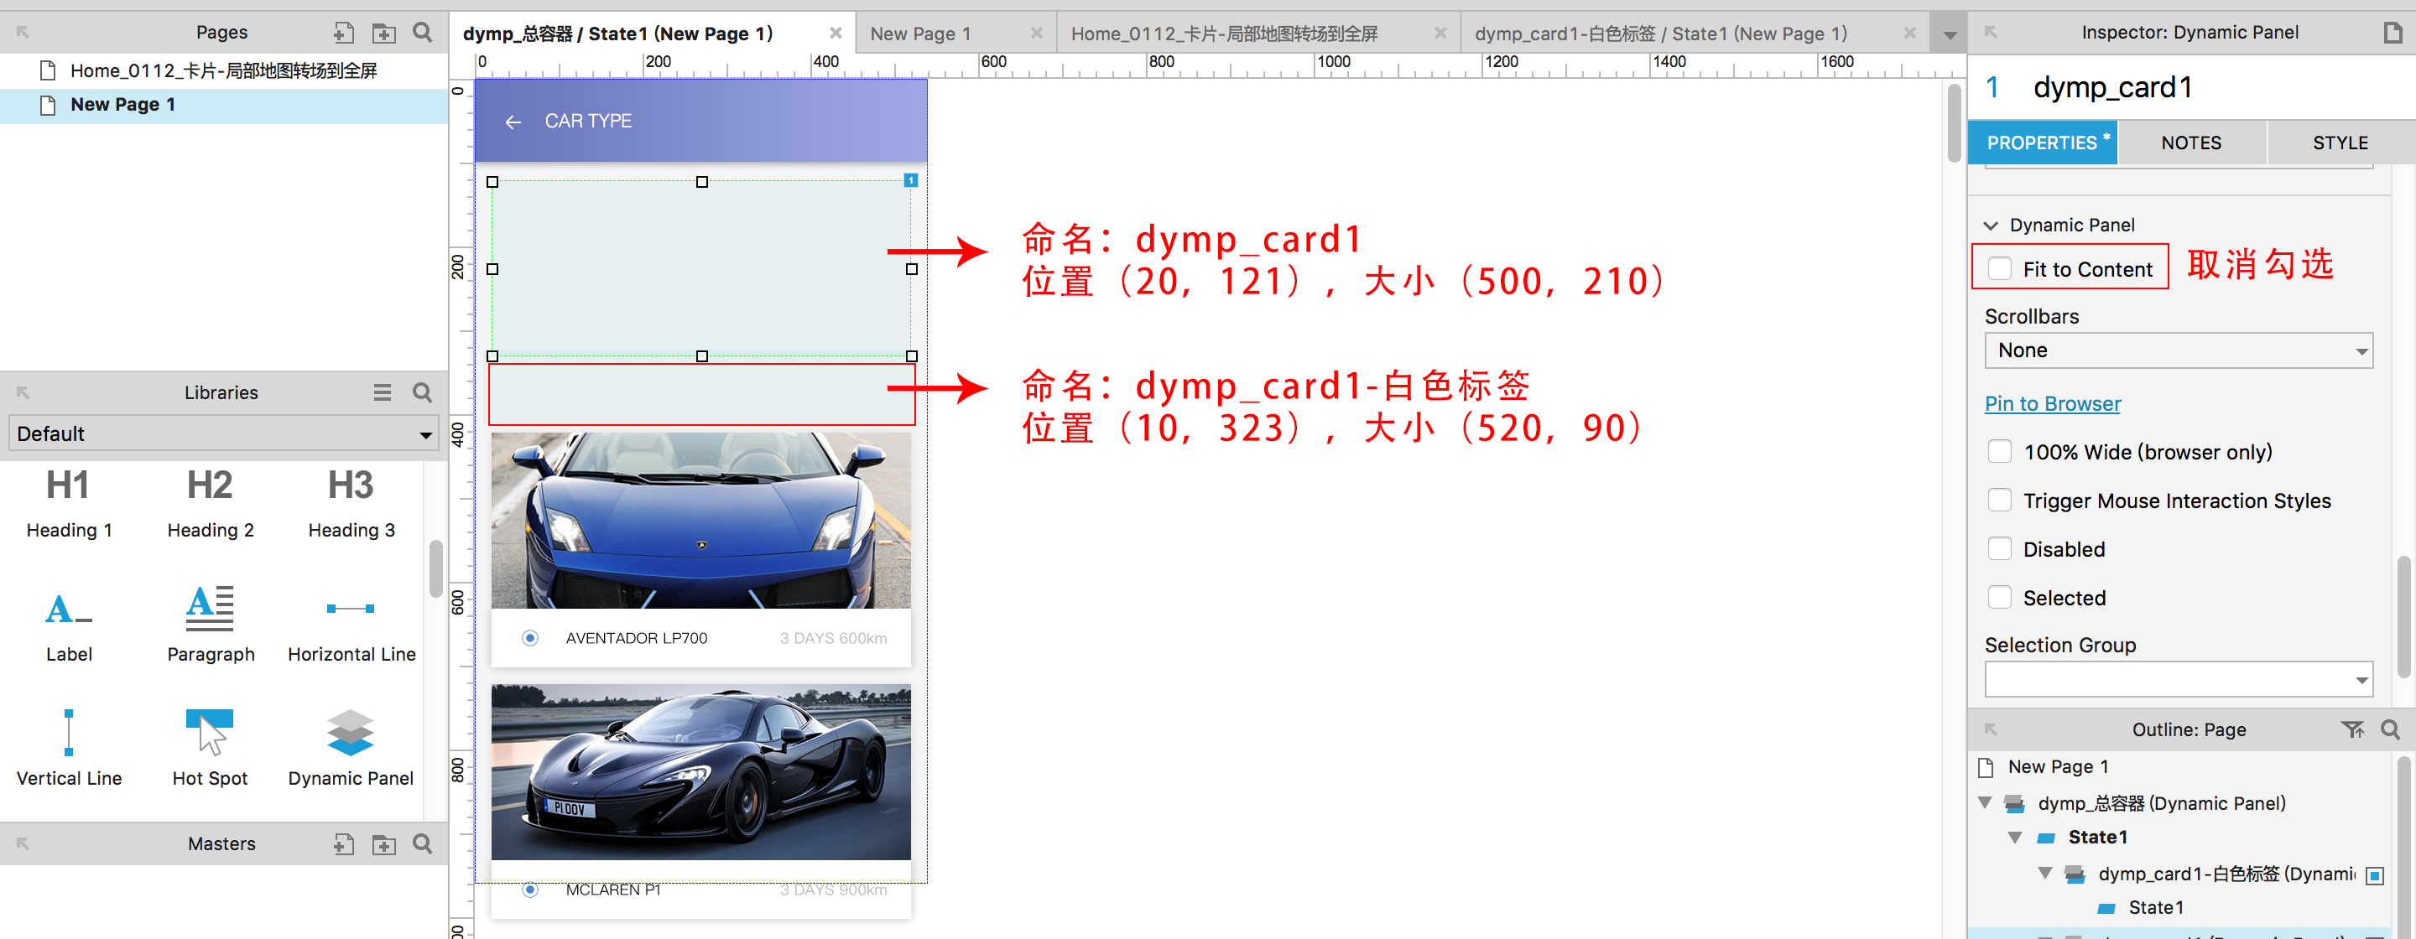2416x939 pixels.
Task: Check Trigger Mouse Interaction Styles option
Action: pos(2000,501)
